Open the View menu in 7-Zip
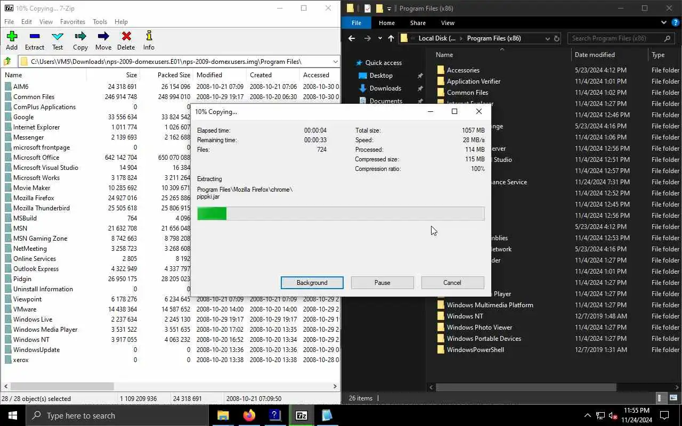 pos(46,22)
